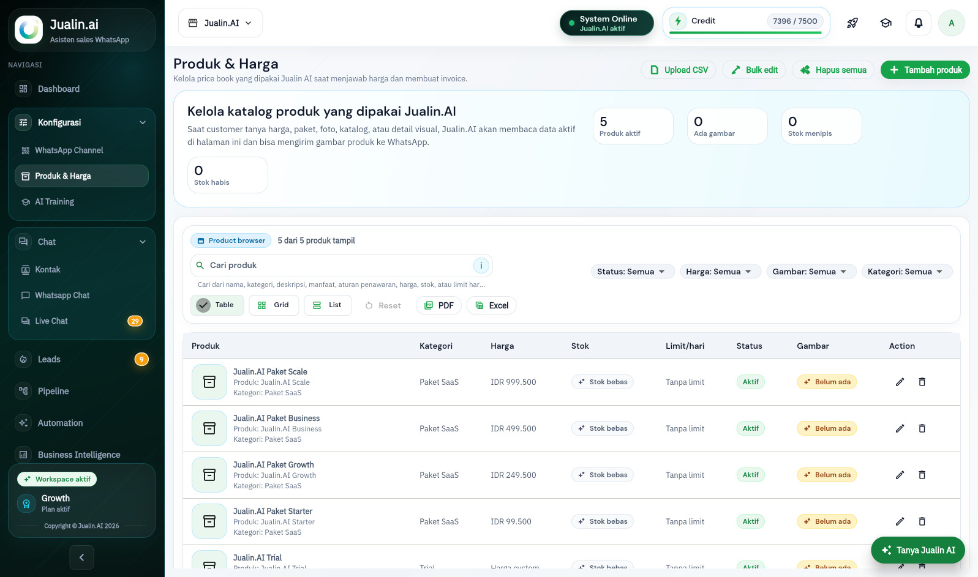
Task: Switch to List view
Action: pos(328,305)
